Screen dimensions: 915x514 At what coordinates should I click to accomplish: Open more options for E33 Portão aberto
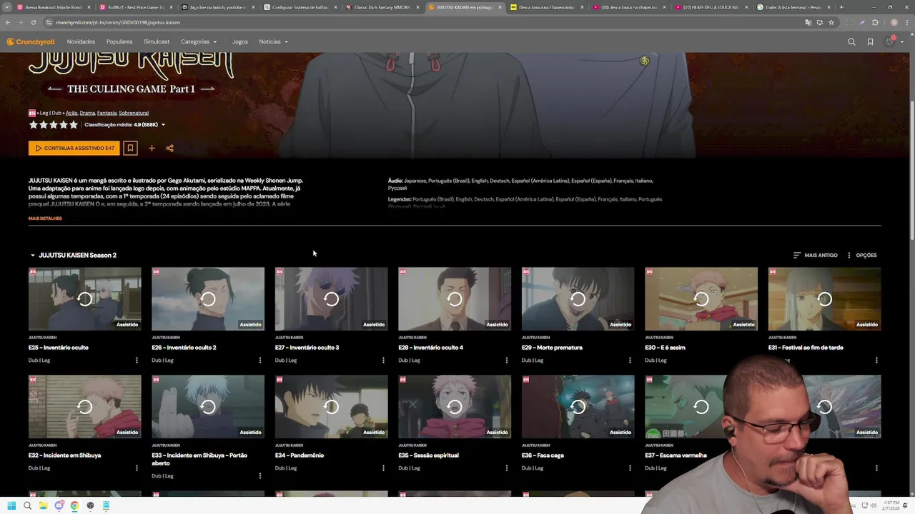[x=259, y=475]
